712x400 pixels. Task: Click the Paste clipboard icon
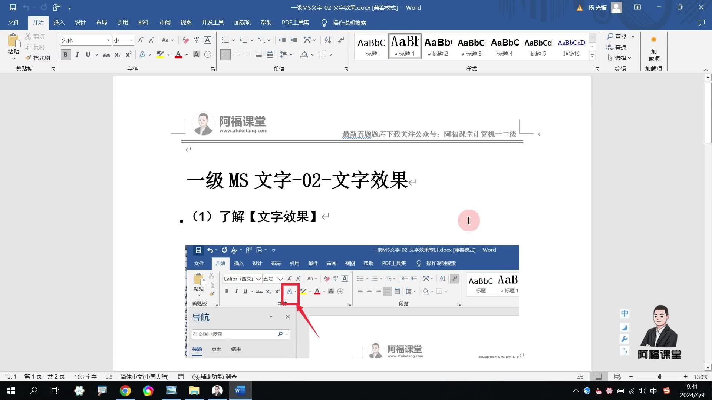14,41
